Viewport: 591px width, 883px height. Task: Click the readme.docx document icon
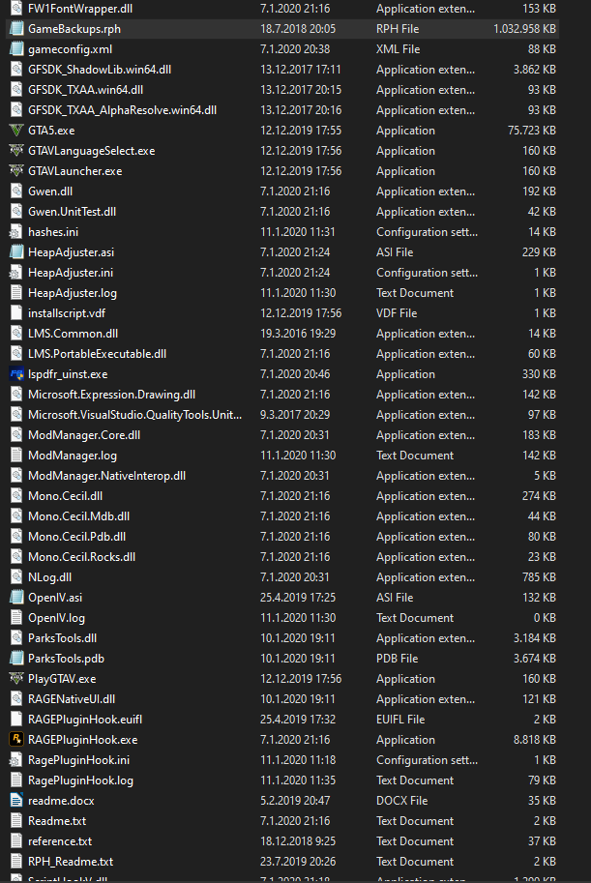click(16, 800)
